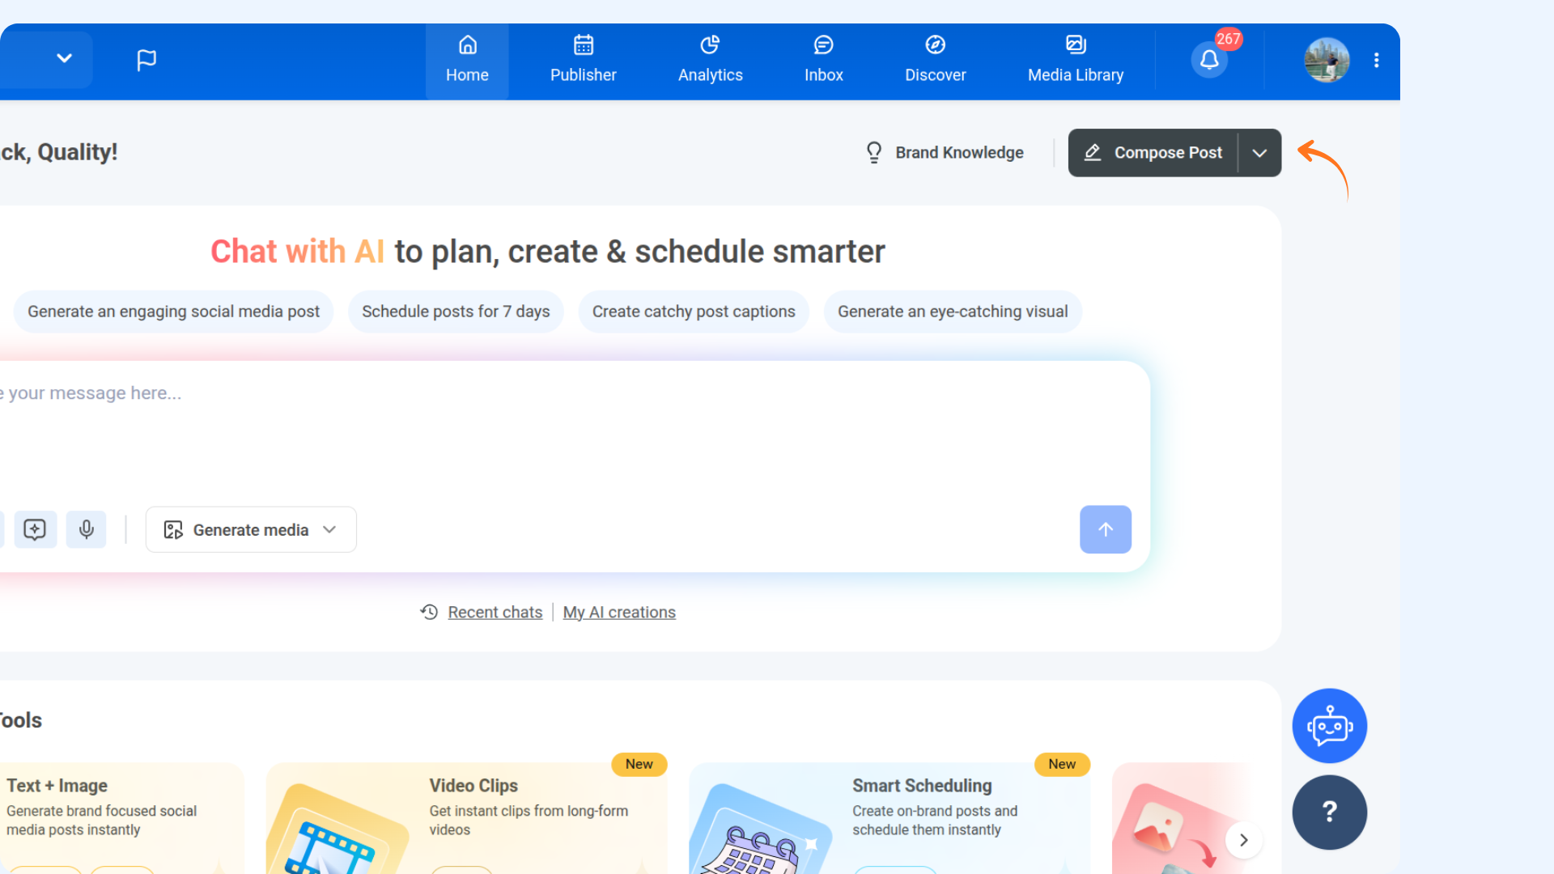Click the user profile avatar

point(1327,60)
